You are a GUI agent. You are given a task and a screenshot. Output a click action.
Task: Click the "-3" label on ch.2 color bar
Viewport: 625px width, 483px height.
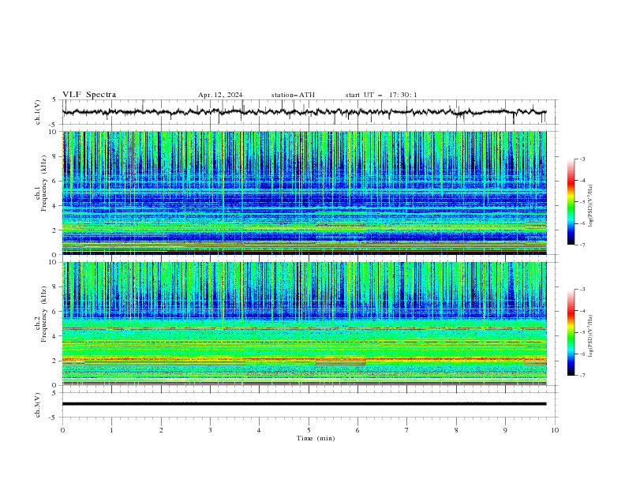(582, 290)
